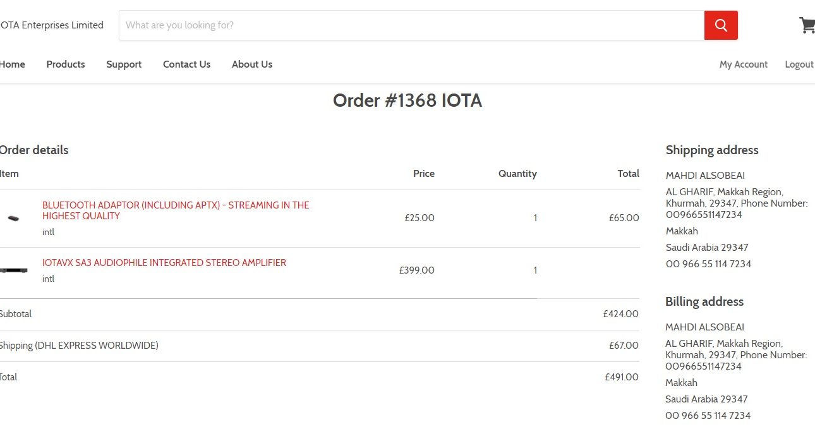This screenshot has height=441, width=815.
Task: Open My Account link
Action: click(744, 64)
